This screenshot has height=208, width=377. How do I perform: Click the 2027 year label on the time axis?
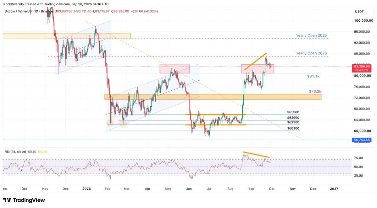pyautogui.click(x=334, y=189)
